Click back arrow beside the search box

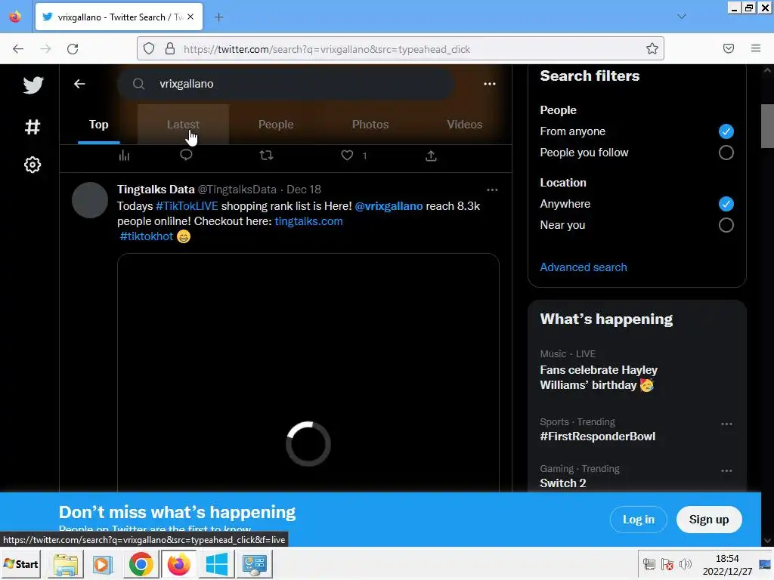[79, 84]
